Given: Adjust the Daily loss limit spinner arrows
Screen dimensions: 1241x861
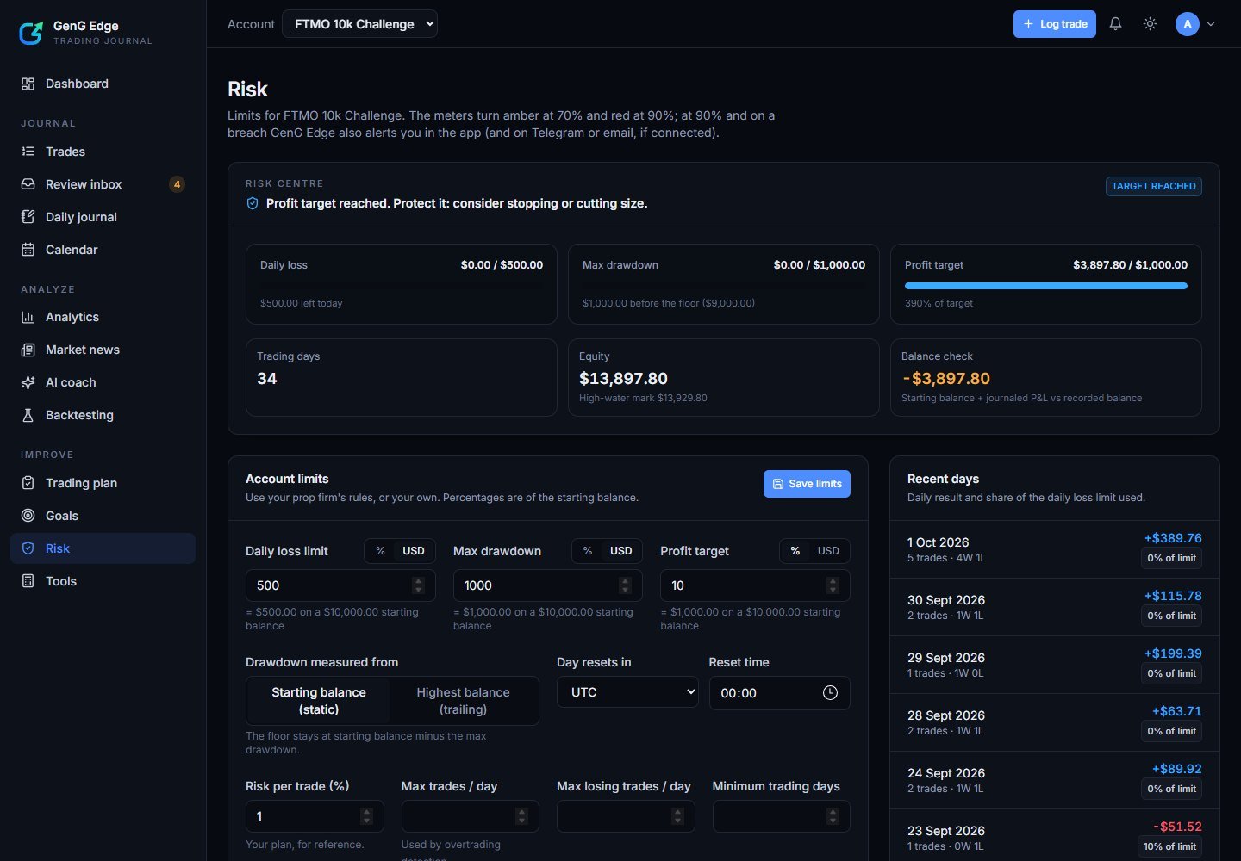Looking at the screenshot, I should pos(418,585).
